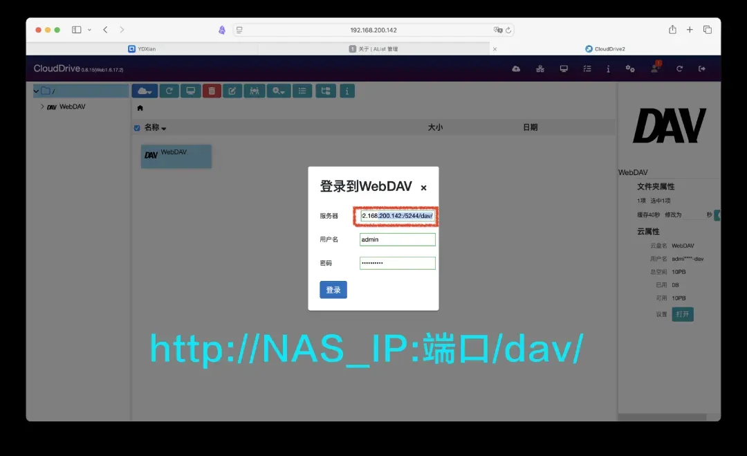
Task: Toggle the select-all checkbox beside 名称
Action: coord(137,128)
